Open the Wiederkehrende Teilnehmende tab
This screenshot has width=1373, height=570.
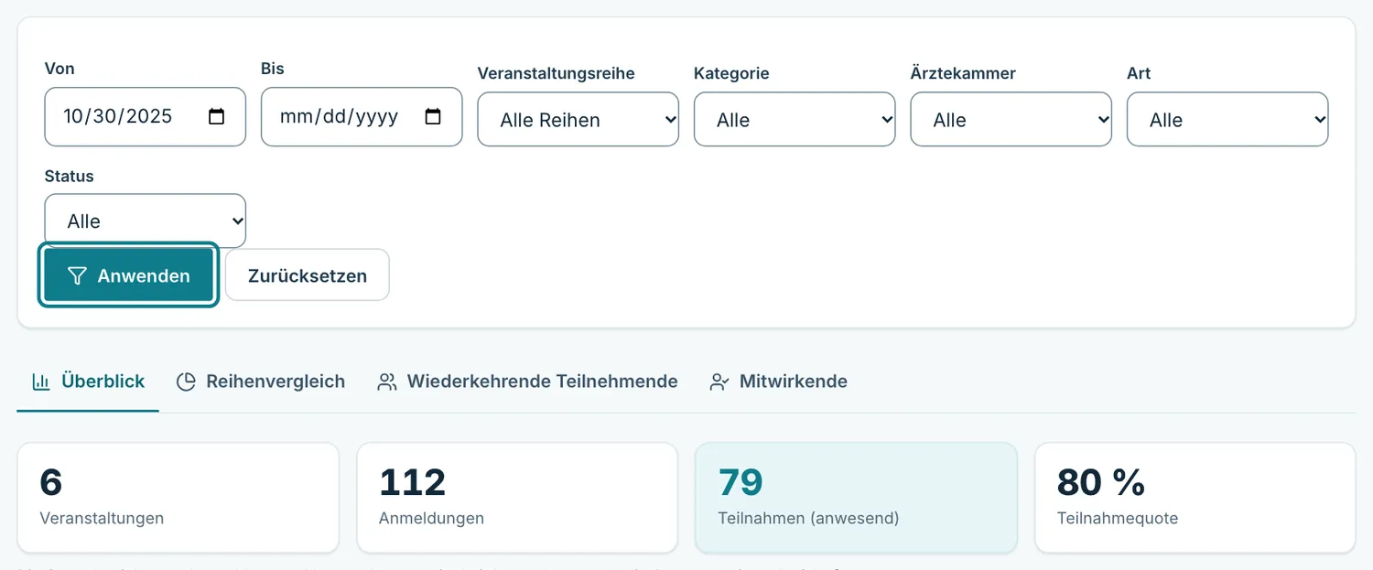coord(527,382)
